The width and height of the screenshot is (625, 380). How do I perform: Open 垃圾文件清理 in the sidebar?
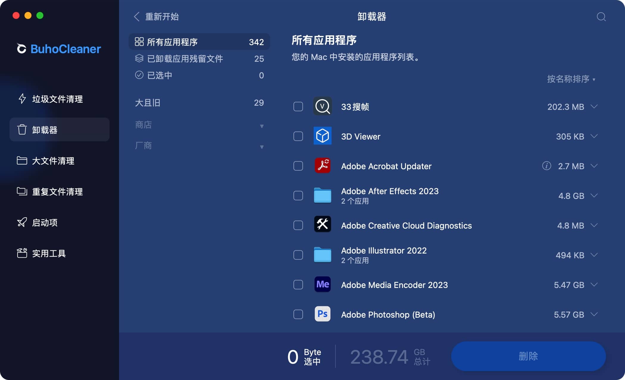pyautogui.click(x=60, y=99)
